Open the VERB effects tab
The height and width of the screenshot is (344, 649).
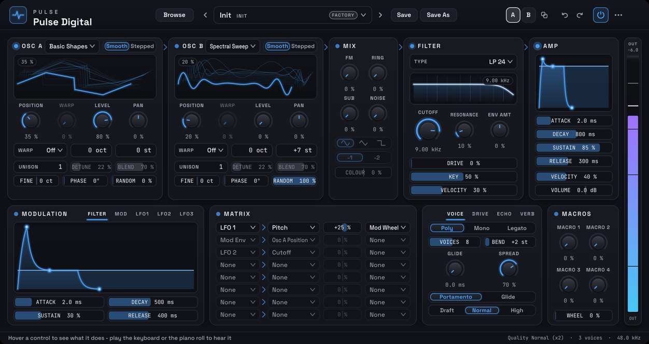(527, 214)
